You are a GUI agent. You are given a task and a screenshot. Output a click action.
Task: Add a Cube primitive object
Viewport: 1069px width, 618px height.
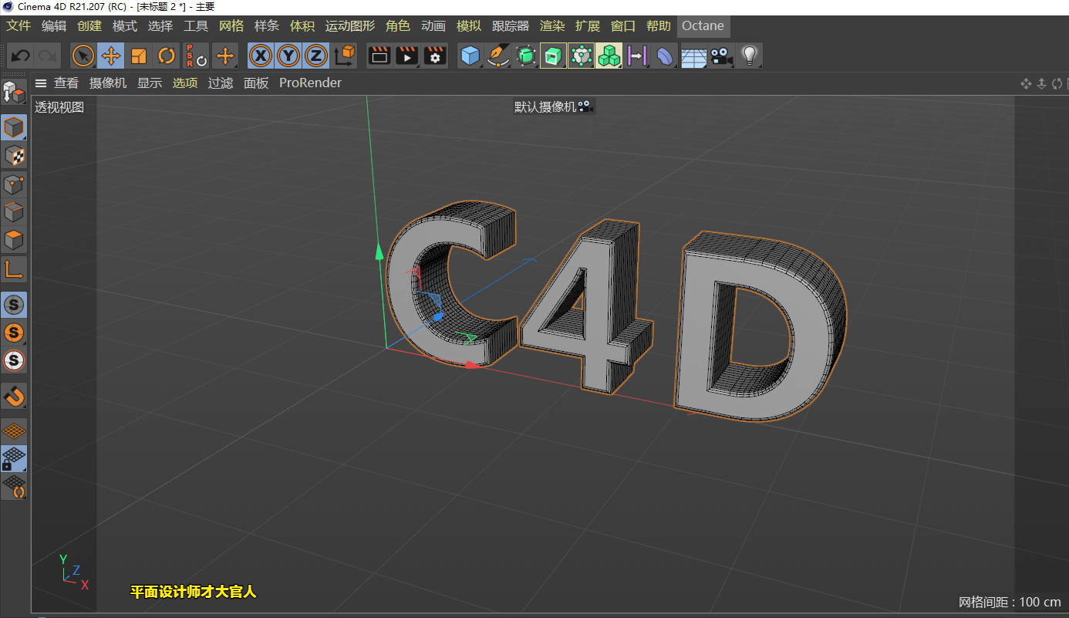(470, 56)
